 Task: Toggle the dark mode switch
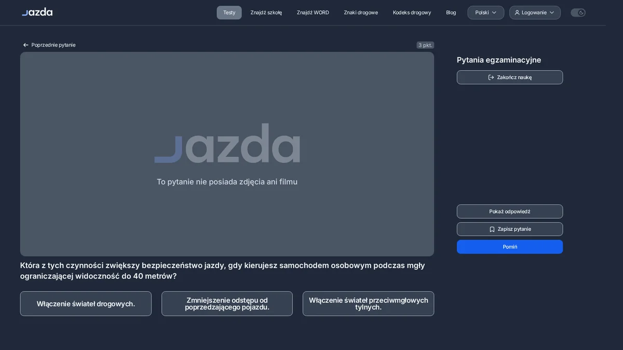[578, 12]
